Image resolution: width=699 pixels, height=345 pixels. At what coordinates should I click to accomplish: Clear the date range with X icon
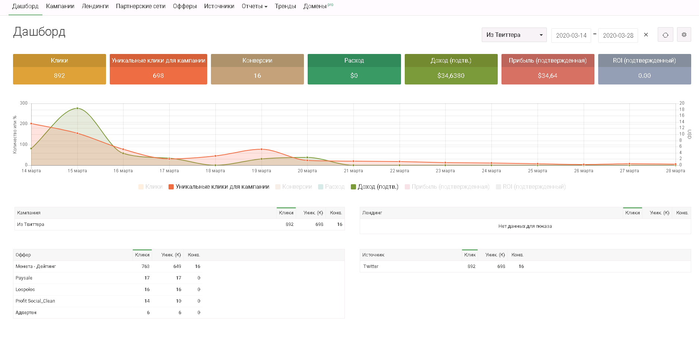[646, 35]
